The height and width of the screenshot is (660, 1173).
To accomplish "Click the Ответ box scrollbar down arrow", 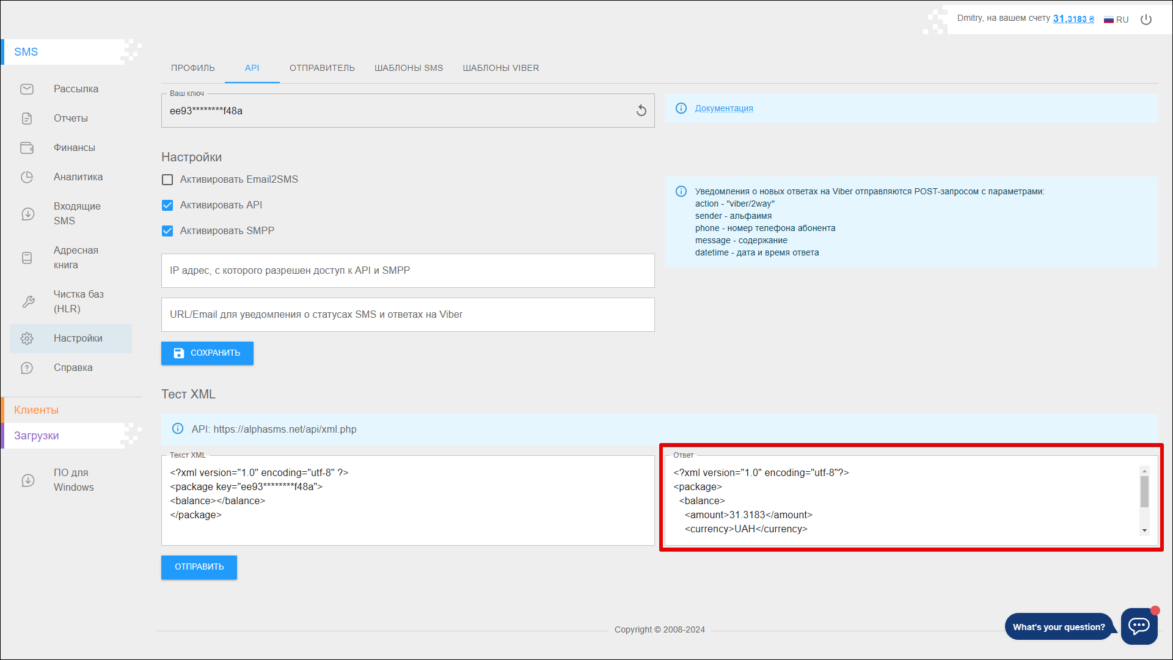I will 1144,530.
